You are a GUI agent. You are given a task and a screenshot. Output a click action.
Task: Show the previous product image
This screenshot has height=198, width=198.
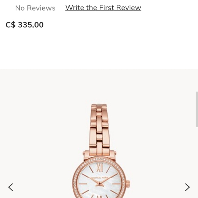(11, 187)
